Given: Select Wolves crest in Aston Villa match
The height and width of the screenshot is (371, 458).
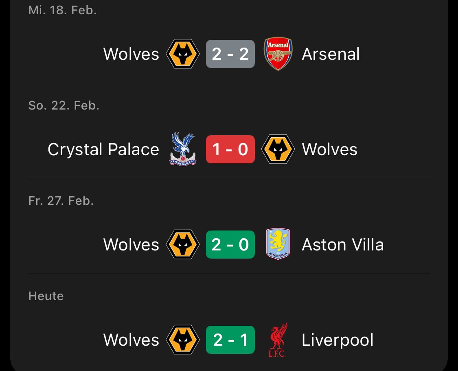Looking at the screenshot, I should pos(183,244).
